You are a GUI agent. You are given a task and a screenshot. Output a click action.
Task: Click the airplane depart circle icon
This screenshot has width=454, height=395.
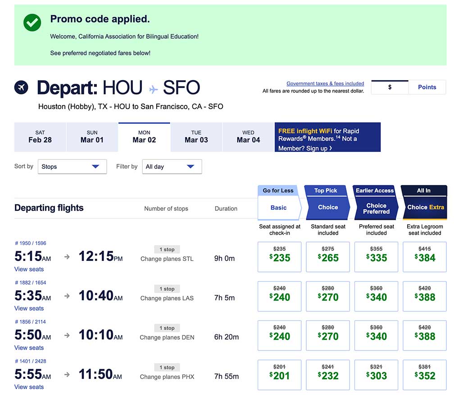click(x=21, y=87)
